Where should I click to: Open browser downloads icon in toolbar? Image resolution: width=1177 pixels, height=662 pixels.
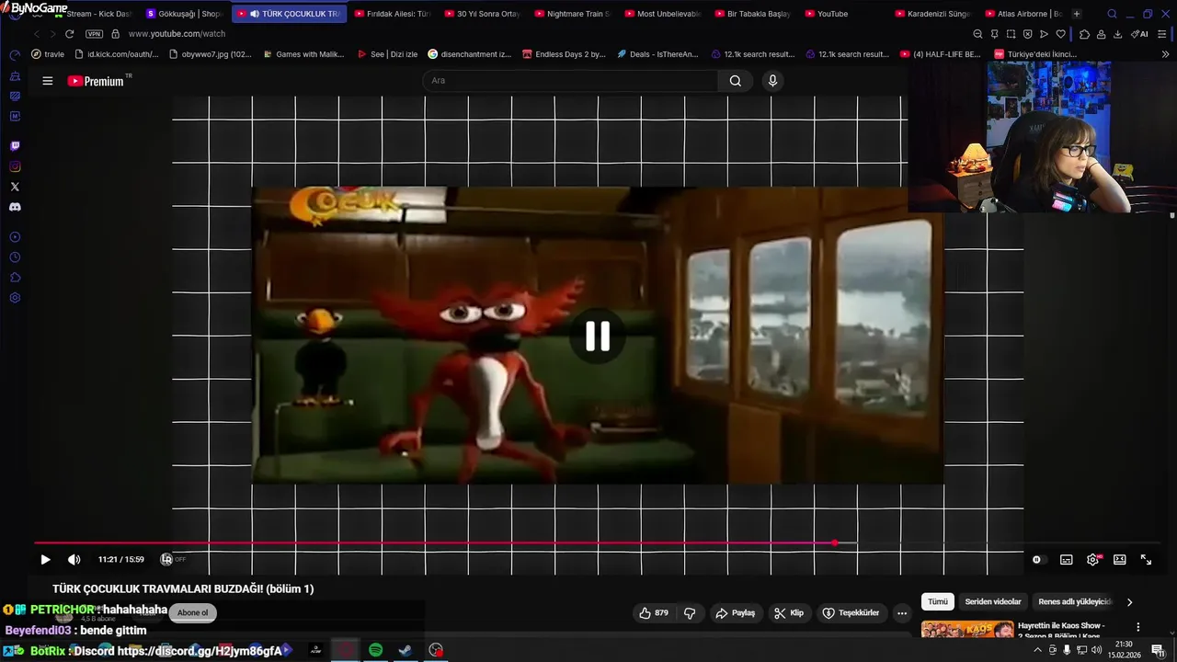1117,34
